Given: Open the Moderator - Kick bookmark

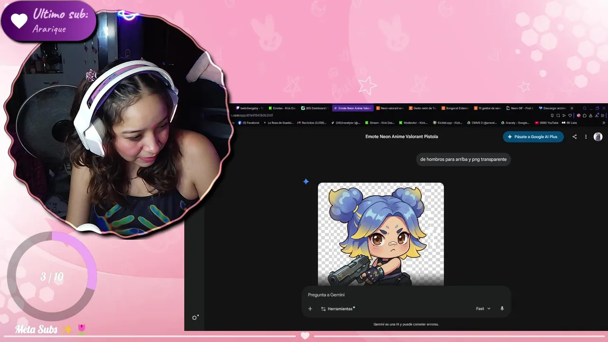Looking at the screenshot, I should coord(413,123).
